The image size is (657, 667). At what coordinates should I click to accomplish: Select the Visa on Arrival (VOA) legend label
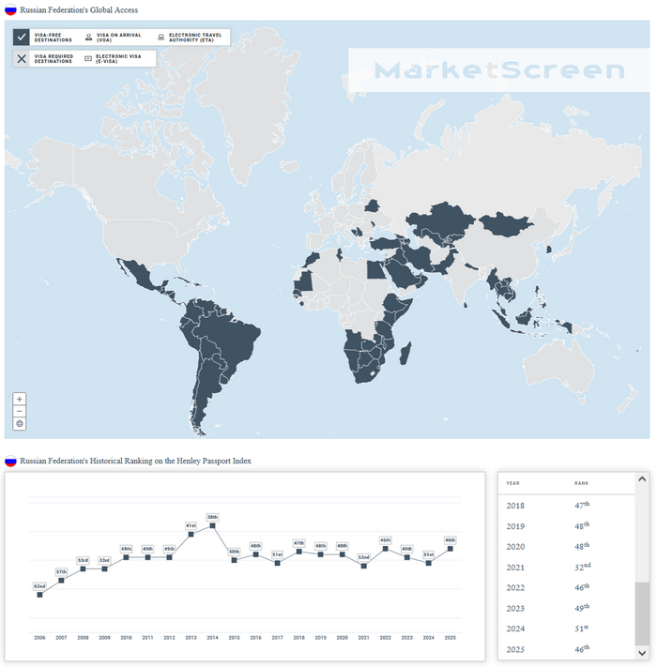[118, 38]
